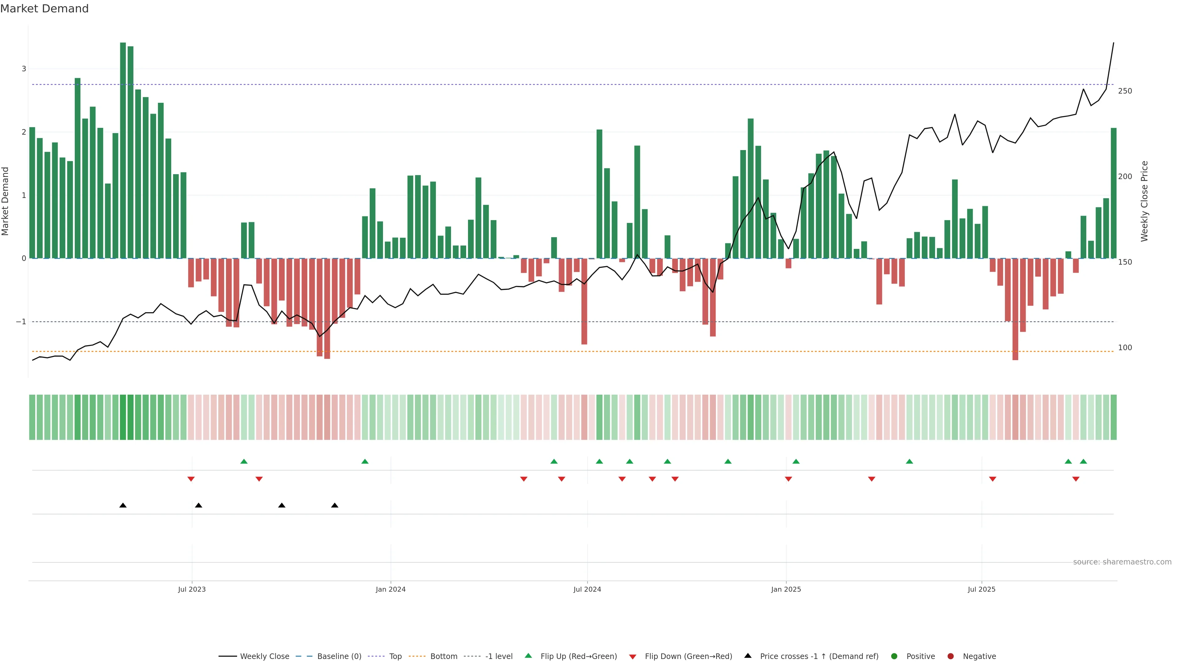
Task: Click the source: sharemaestro.com text
Action: [1122, 562]
